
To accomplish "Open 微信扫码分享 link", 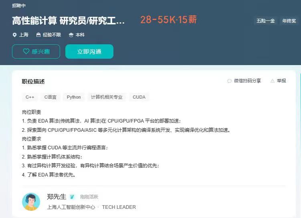I will (x=247, y=81).
